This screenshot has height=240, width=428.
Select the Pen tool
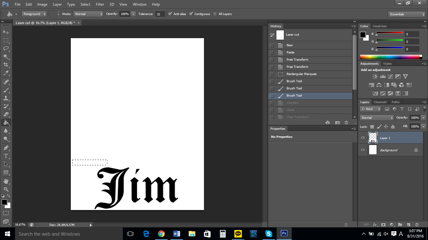6,147
